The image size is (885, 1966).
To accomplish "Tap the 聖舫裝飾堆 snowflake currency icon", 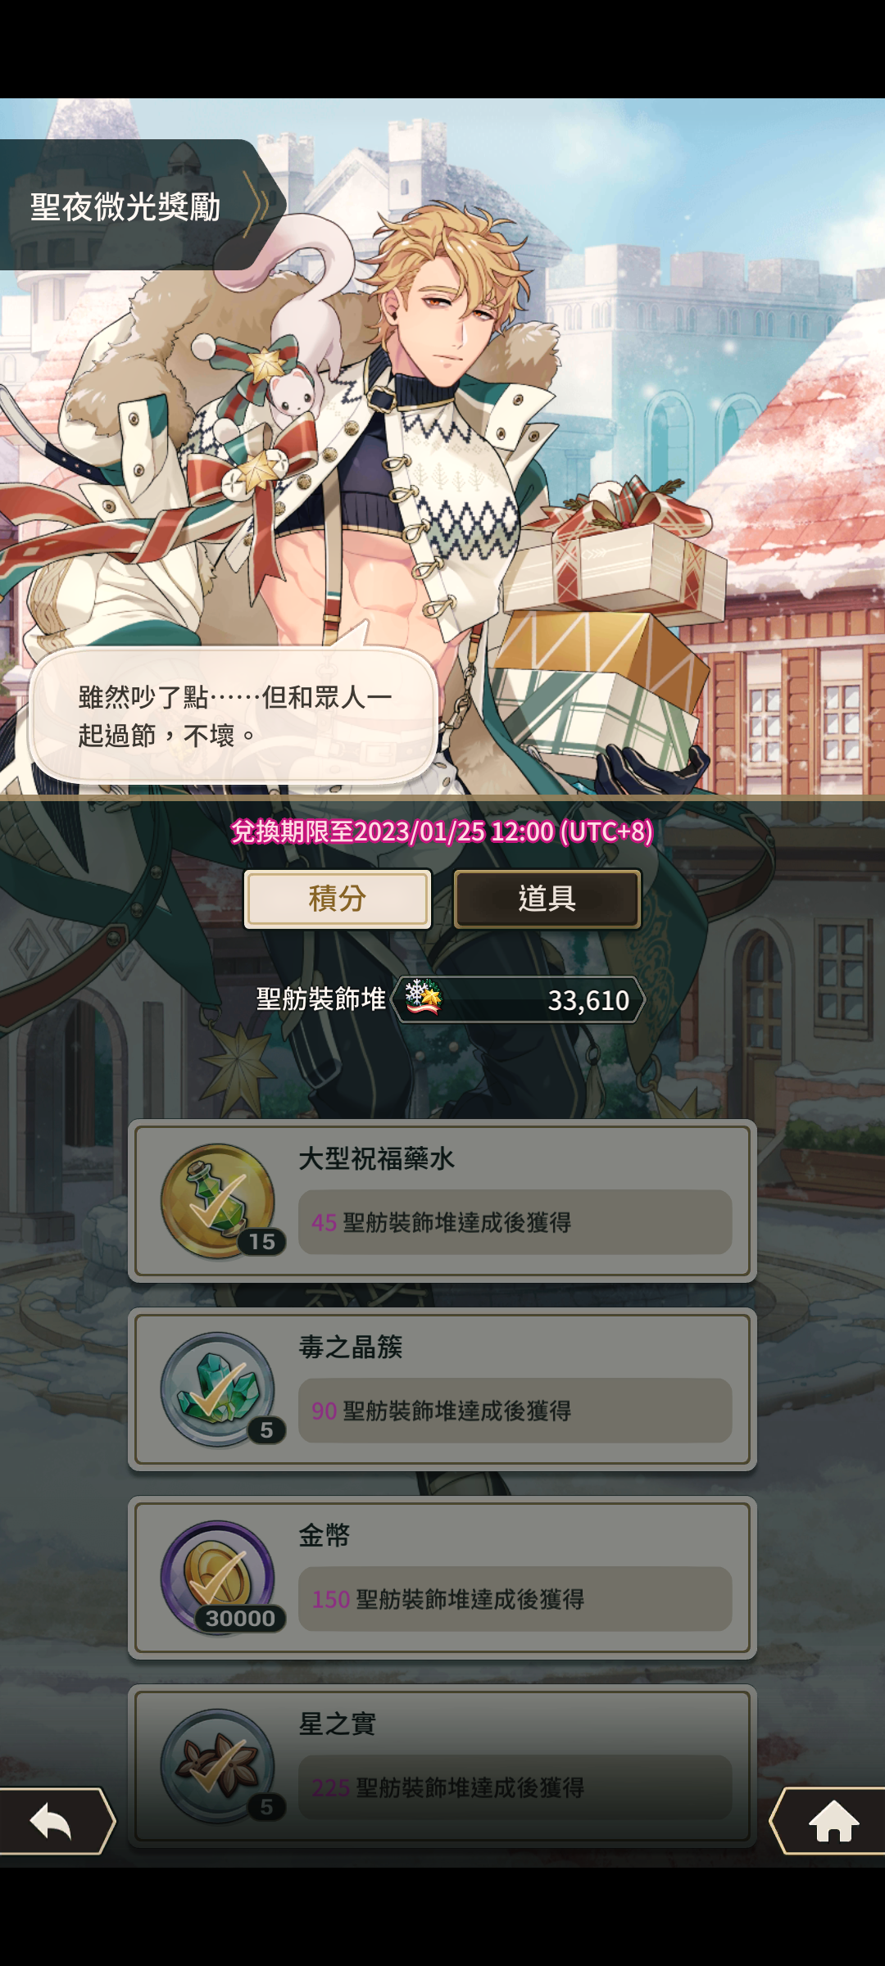I will pyautogui.click(x=423, y=998).
